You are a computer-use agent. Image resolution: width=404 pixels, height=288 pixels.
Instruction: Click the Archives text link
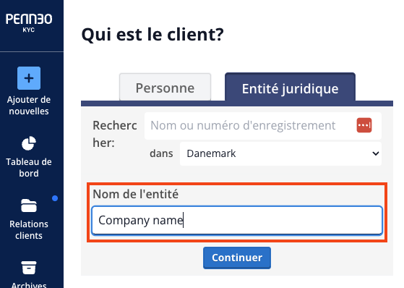click(29, 284)
